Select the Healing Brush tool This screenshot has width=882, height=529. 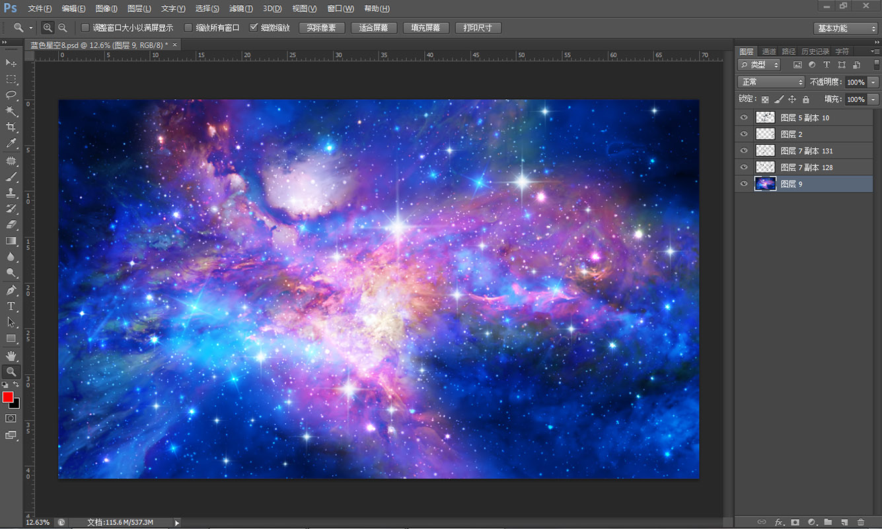[11, 161]
